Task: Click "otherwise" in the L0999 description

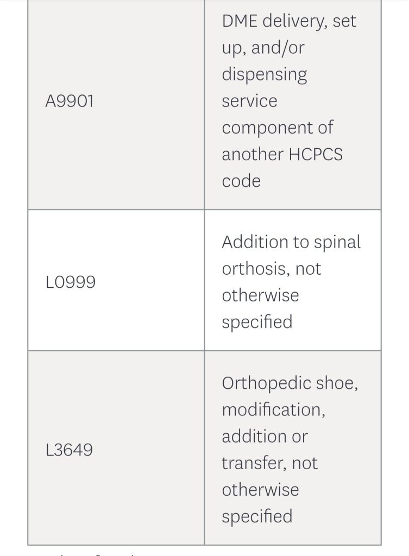Action: [x=260, y=295]
